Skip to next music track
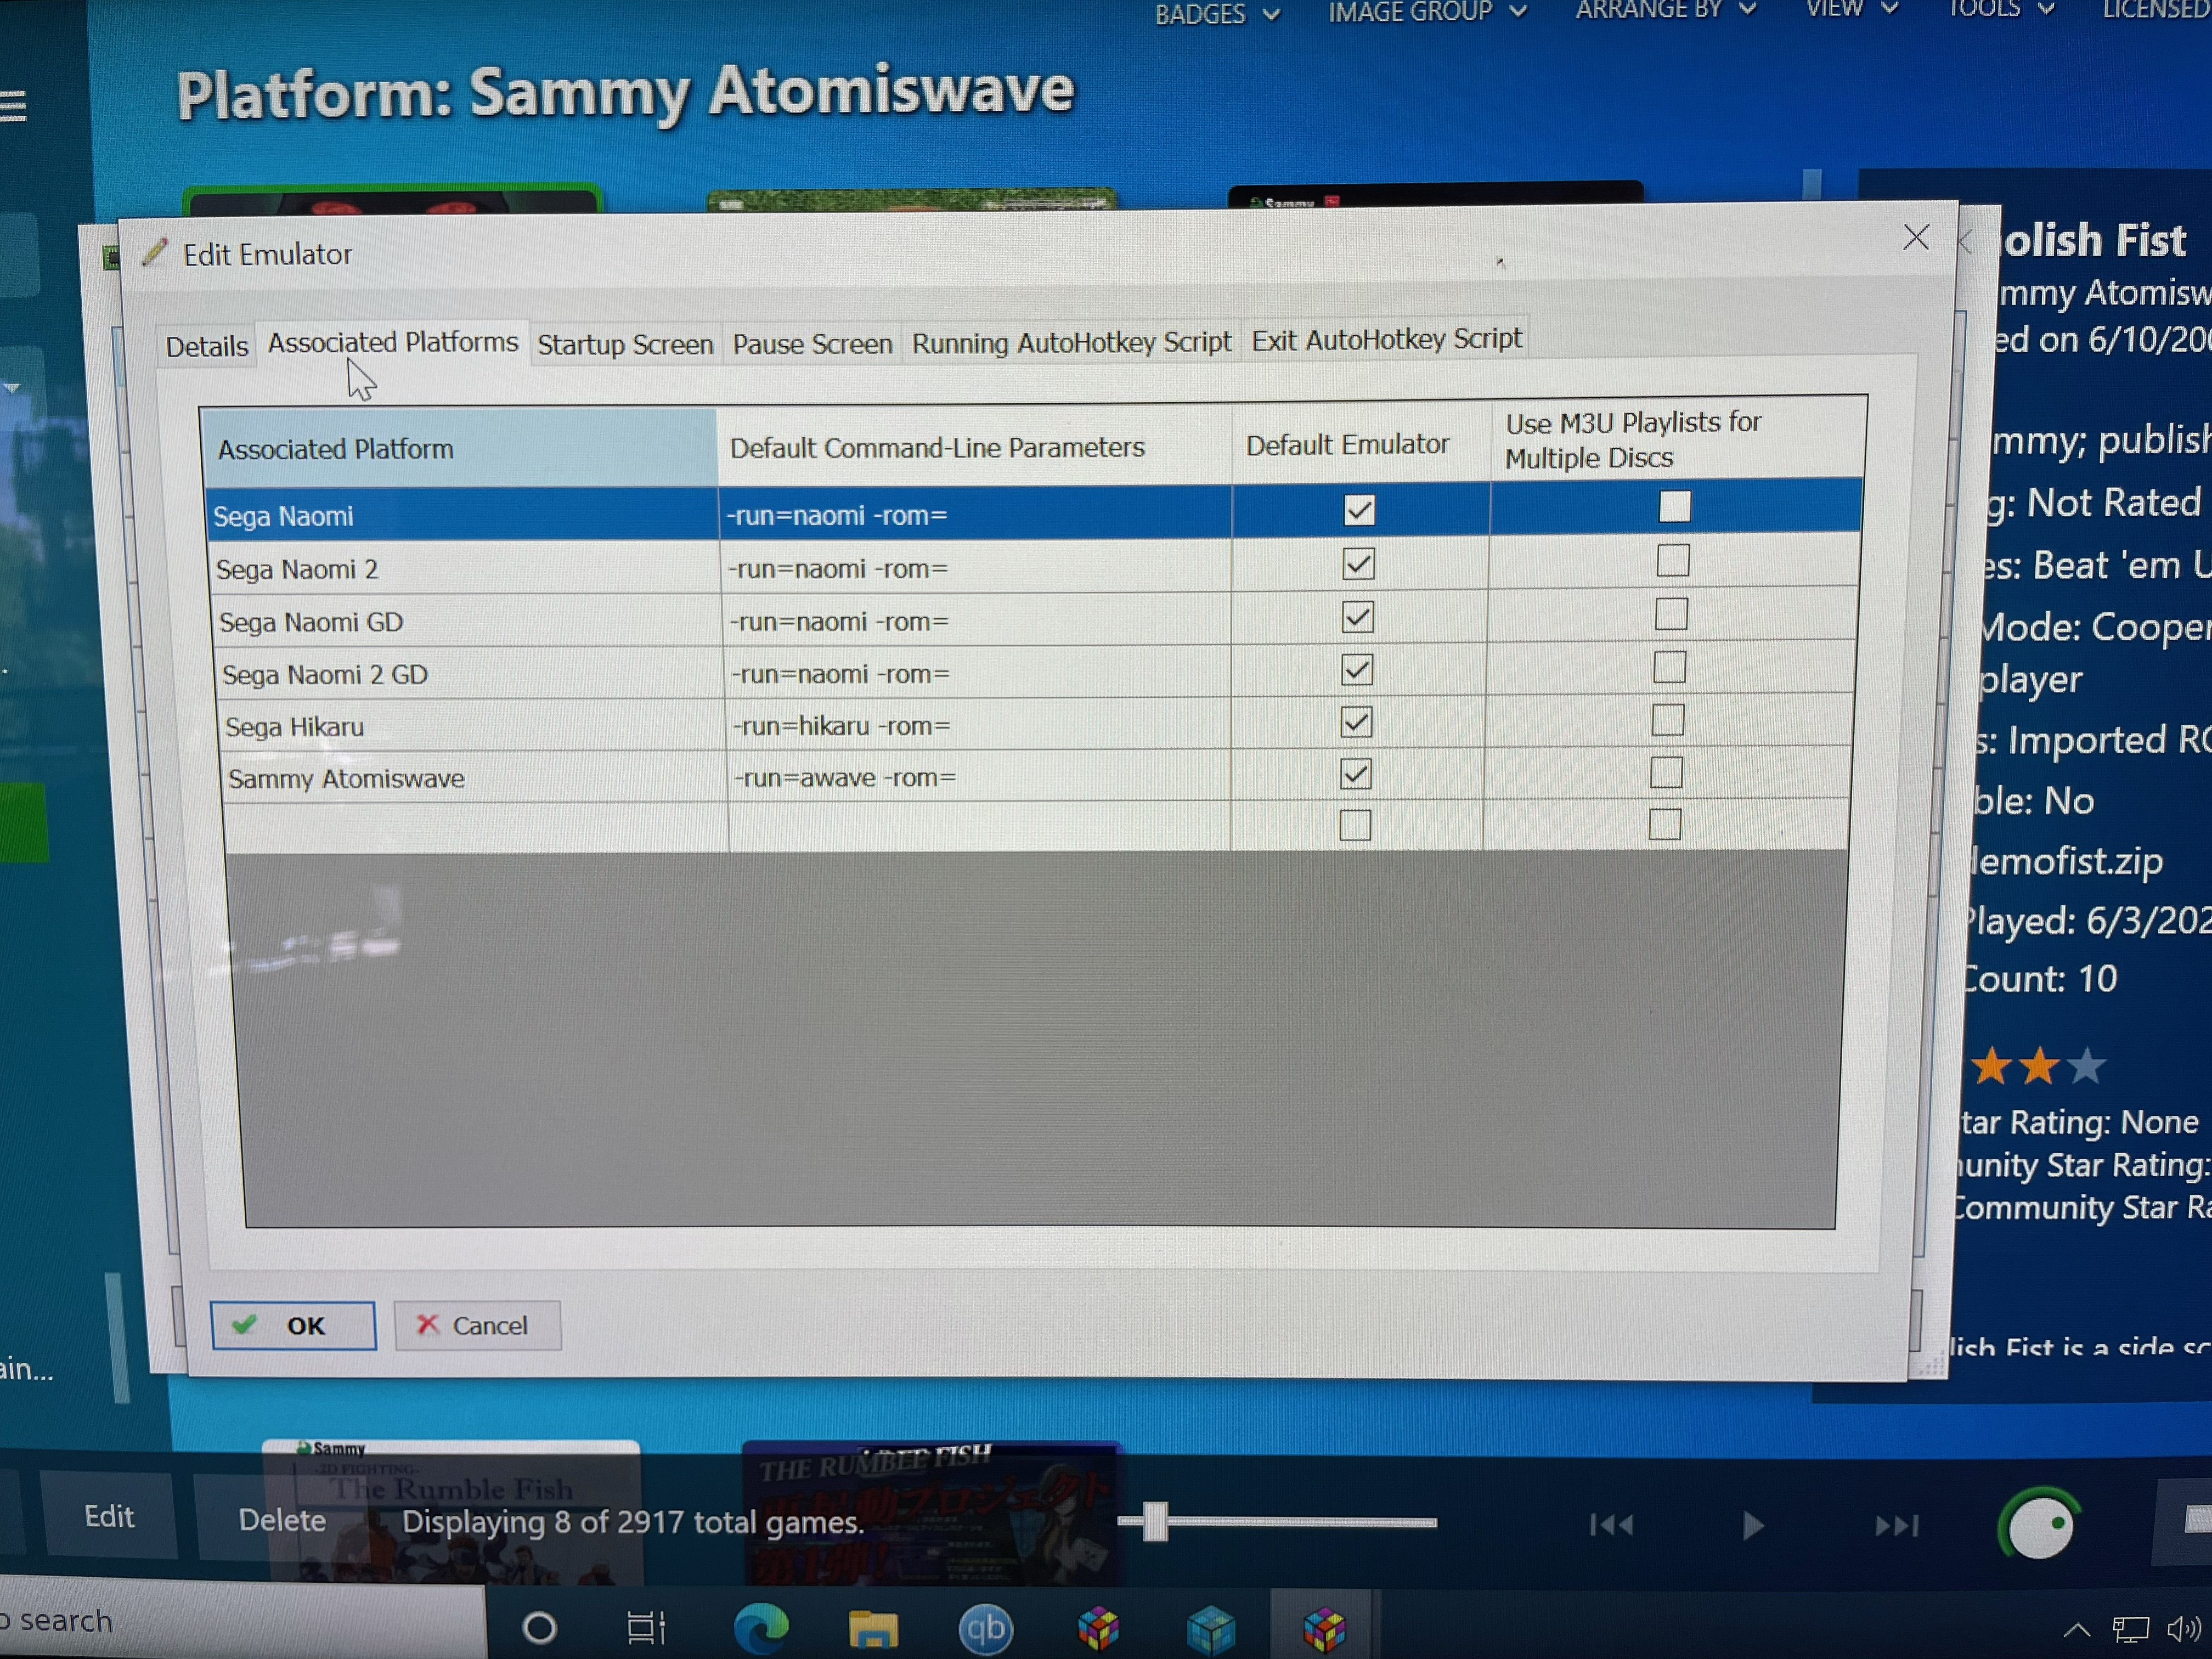The height and width of the screenshot is (1659, 2212). pos(1896,1525)
